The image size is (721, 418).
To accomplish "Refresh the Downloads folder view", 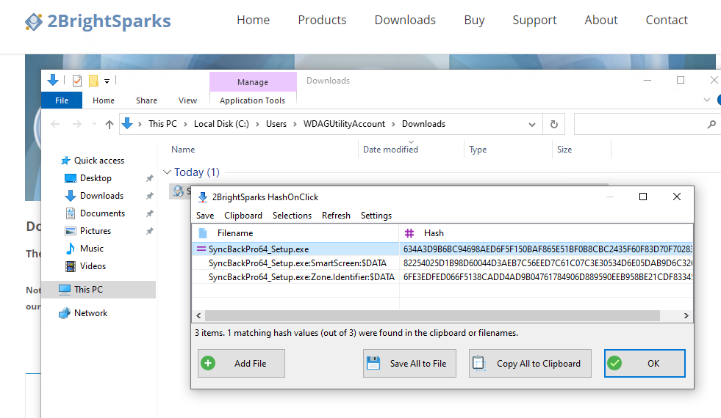I will click(554, 125).
